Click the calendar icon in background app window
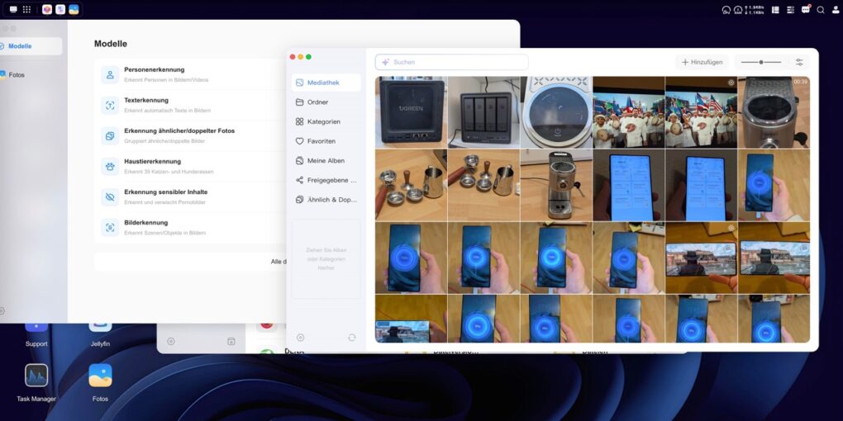843x421 pixels. pos(231,341)
